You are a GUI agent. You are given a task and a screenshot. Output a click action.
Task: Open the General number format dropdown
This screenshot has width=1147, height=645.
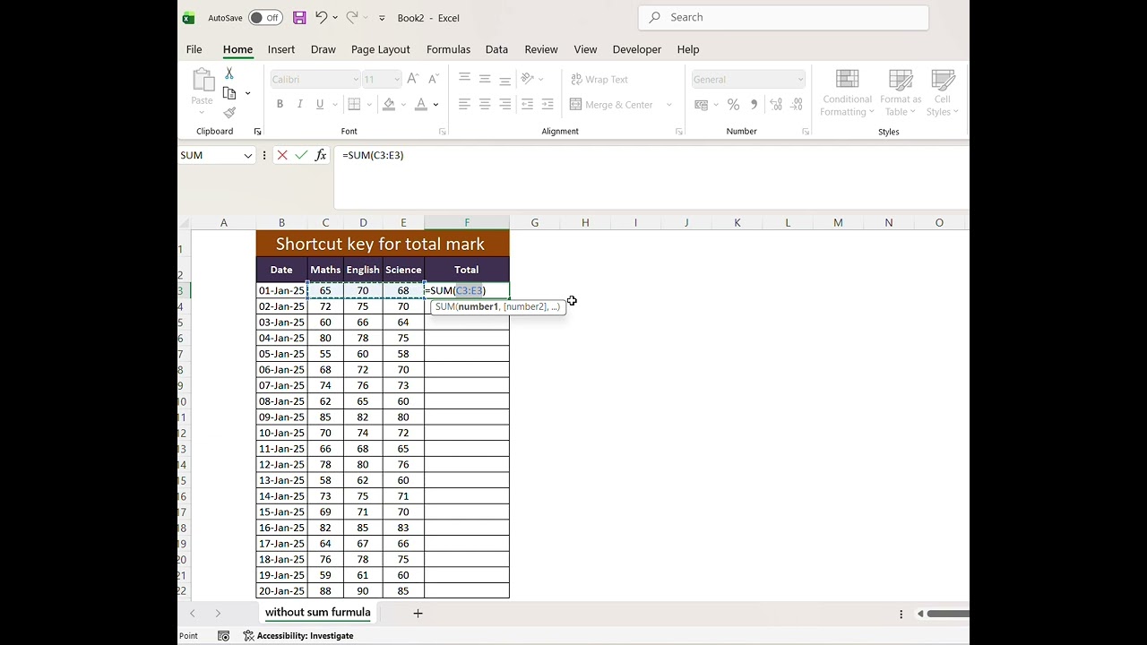coord(800,80)
